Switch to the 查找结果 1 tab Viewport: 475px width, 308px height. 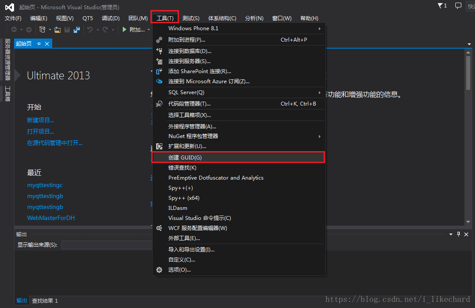(x=45, y=301)
